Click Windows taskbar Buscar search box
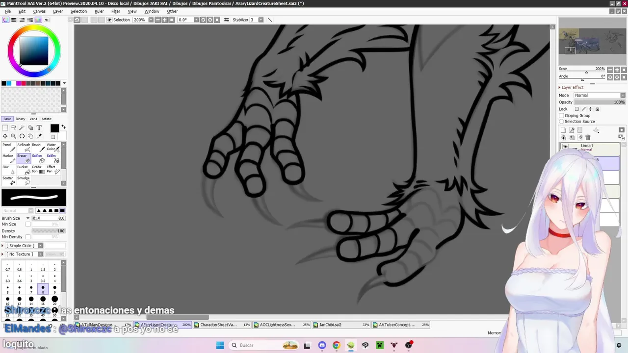Image resolution: width=628 pixels, height=353 pixels. (264, 345)
